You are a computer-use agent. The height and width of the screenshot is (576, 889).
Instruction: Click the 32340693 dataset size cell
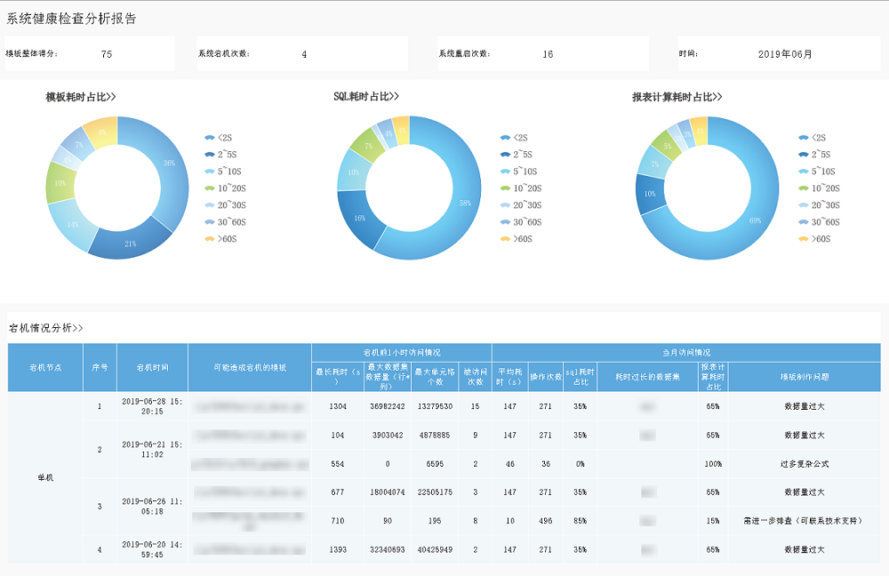click(x=388, y=549)
